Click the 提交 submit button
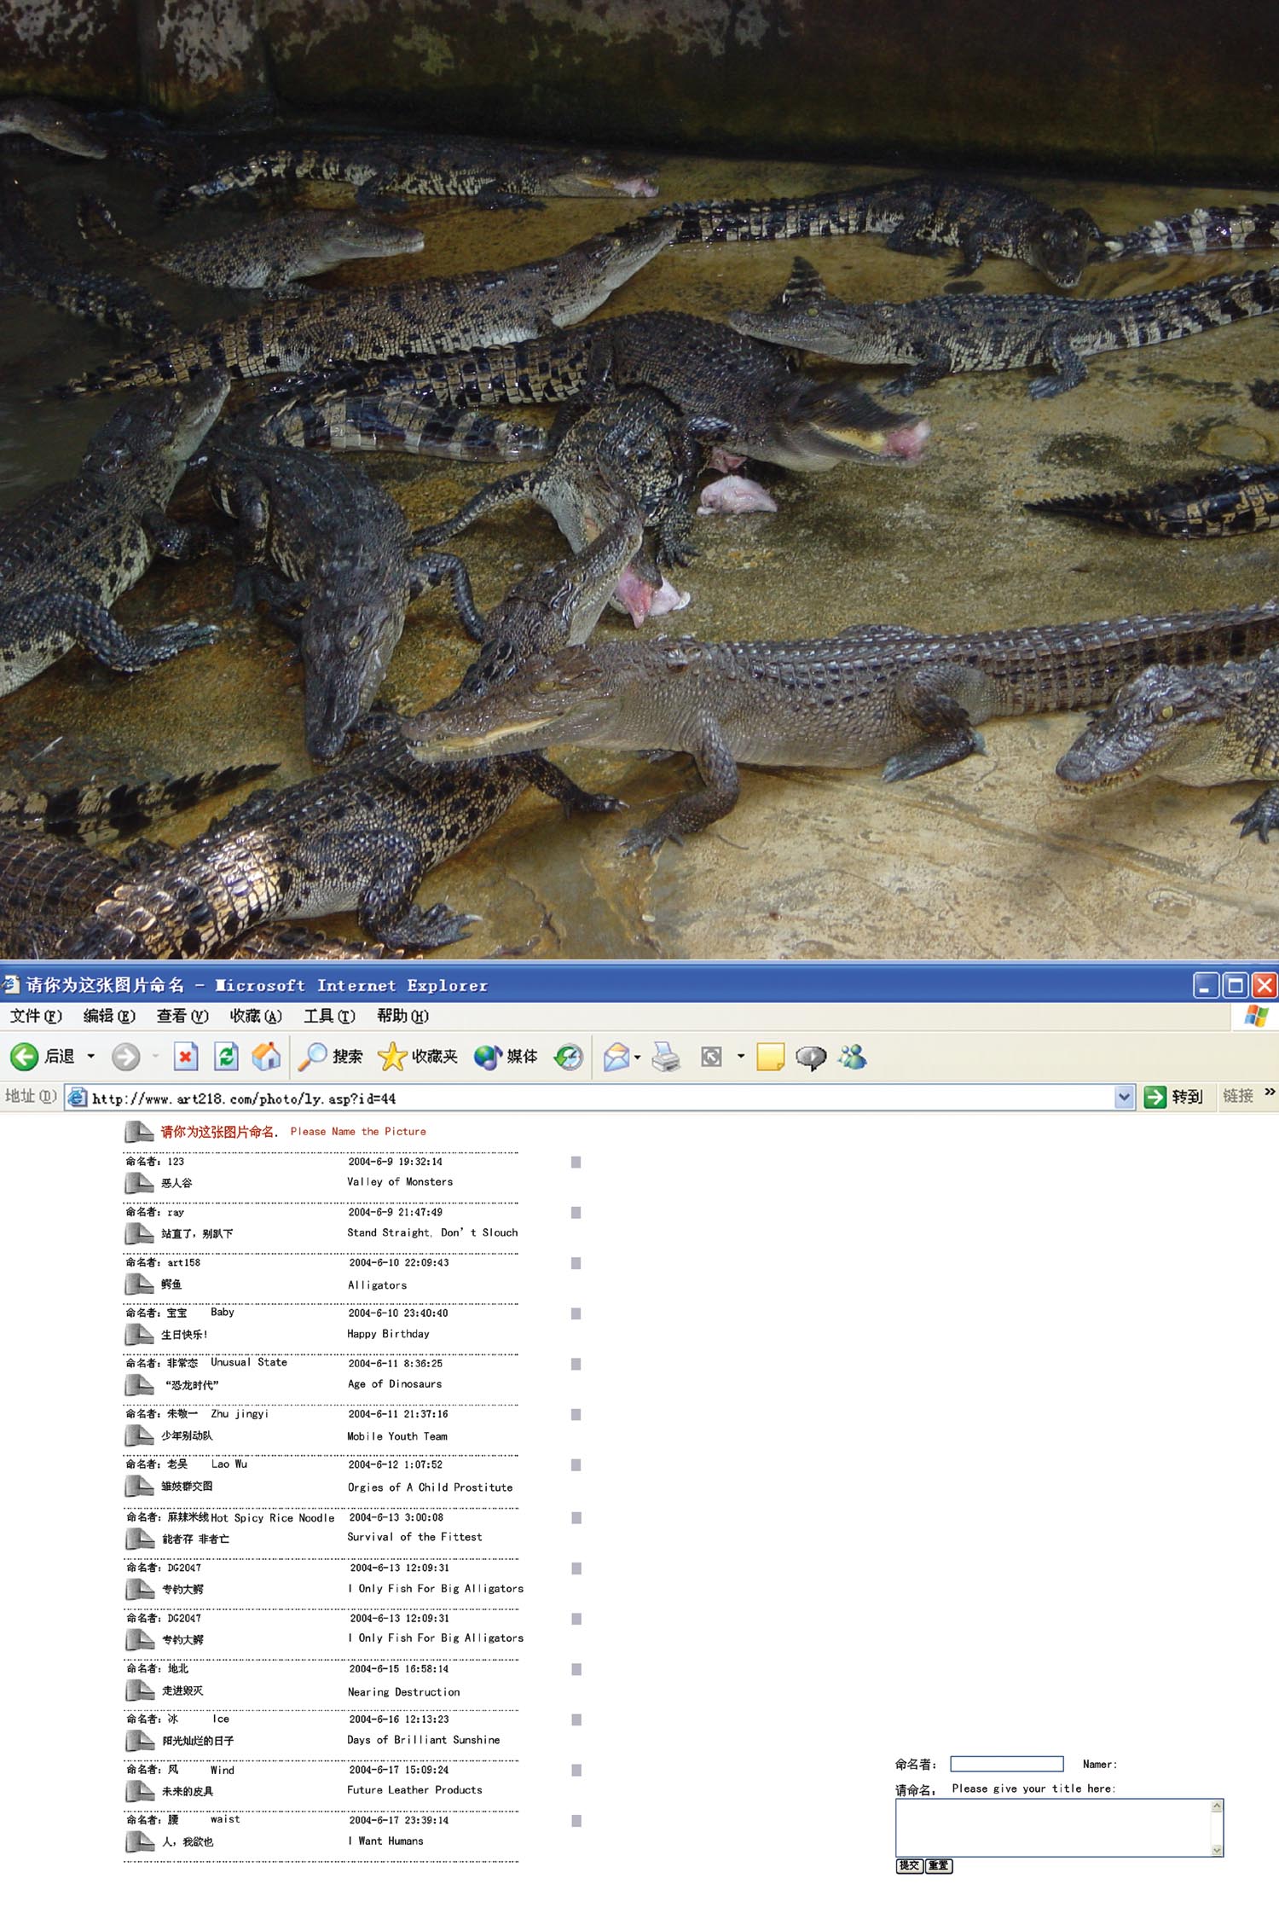Image resolution: width=1279 pixels, height=1919 pixels. pyautogui.click(x=909, y=1865)
